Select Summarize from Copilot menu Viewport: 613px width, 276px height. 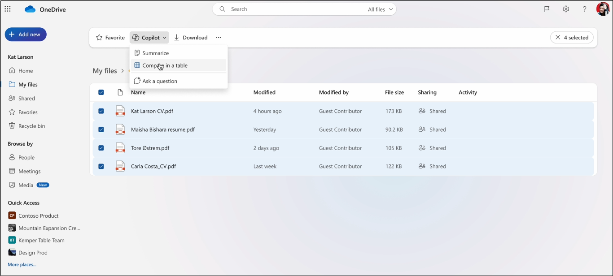155,53
